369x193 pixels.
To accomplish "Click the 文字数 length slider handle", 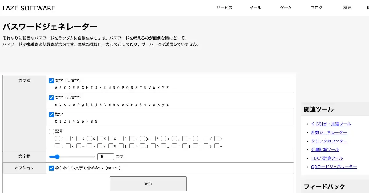I will (57, 157).
